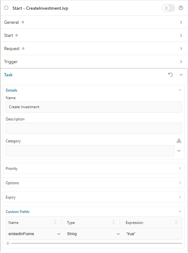Open the Trigger section
Screen dimensions: 188x253
(x=181, y=62)
